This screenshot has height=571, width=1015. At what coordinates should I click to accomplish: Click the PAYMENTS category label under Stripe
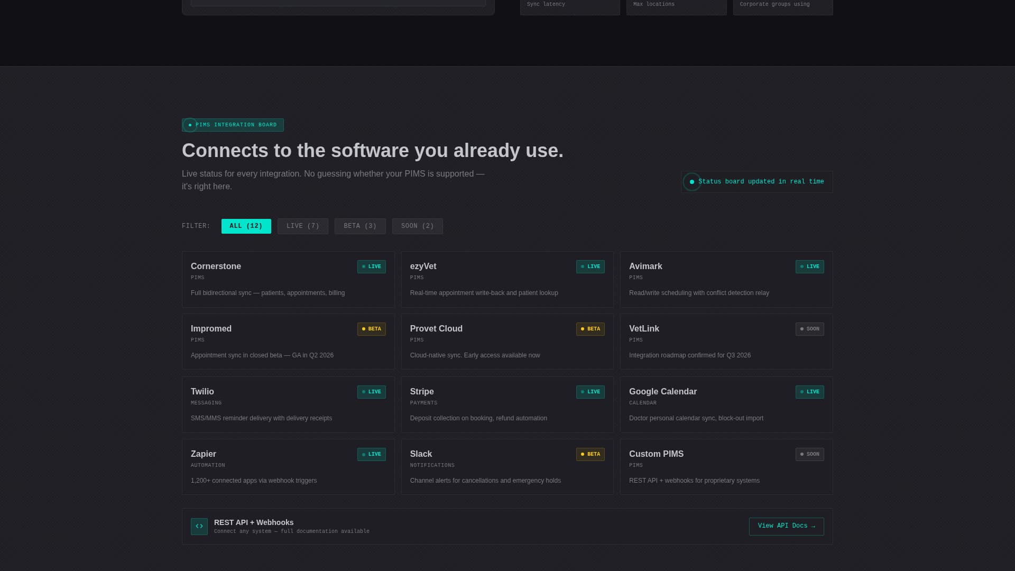click(x=423, y=403)
